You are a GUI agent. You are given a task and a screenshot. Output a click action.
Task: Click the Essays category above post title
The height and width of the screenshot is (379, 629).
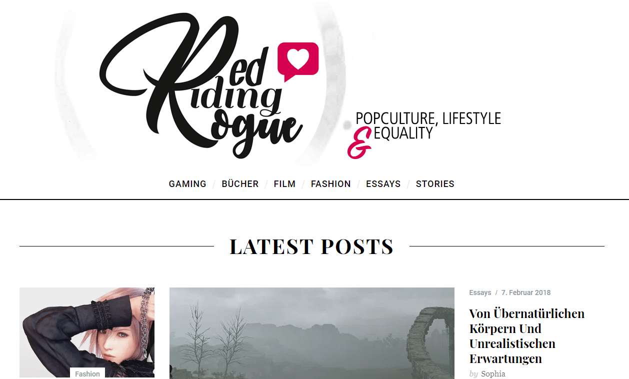480,292
